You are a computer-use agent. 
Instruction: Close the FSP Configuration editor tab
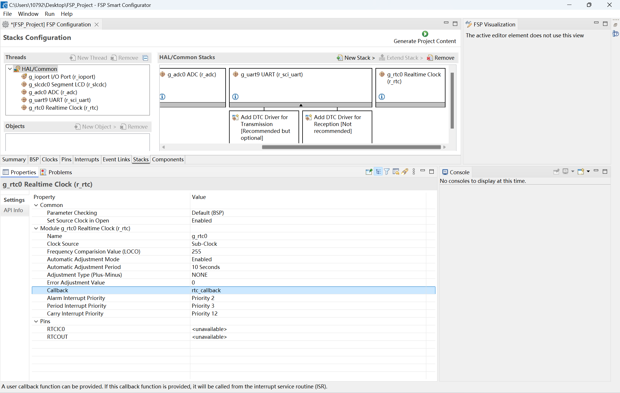click(97, 25)
